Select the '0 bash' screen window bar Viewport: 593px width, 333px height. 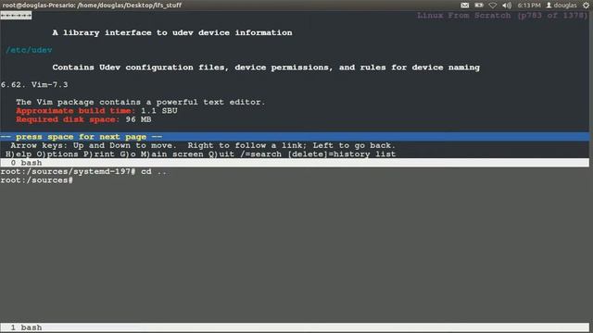[x=295, y=163]
